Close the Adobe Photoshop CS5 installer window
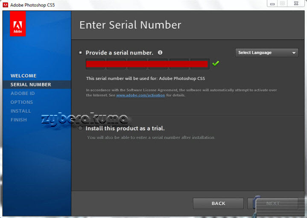 coord(296,3)
